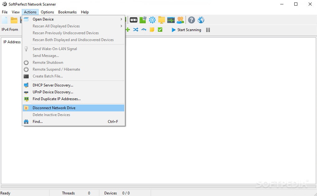Open settings via blue gear icon
The image size is (317, 196).
(x=152, y=20)
